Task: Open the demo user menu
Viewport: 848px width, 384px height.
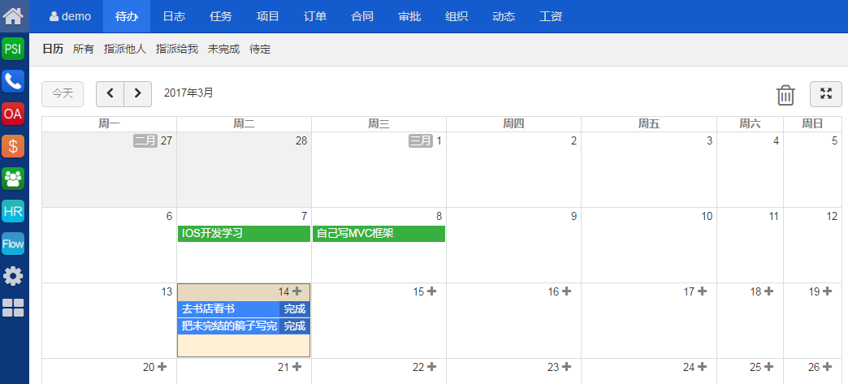Action: click(71, 16)
